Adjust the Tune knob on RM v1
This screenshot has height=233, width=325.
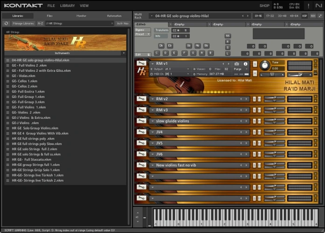click(x=265, y=65)
